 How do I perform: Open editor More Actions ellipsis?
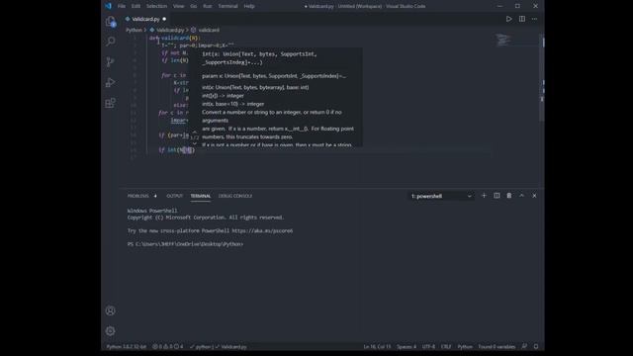click(x=534, y=19)
